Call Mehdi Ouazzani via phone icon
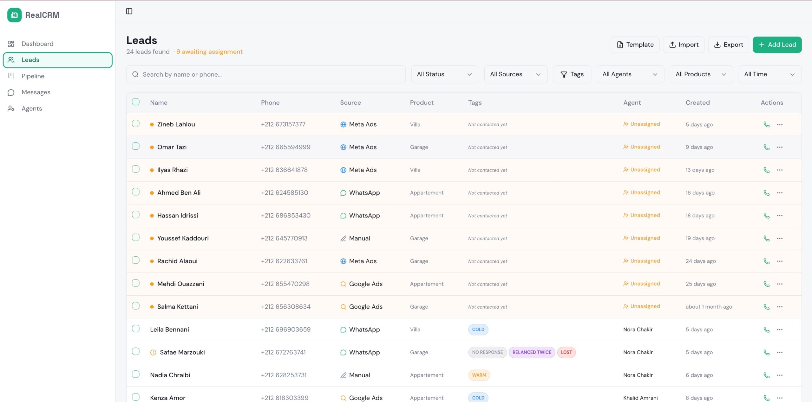This screenshot has width=812, height=402. (x=766, y=284)
